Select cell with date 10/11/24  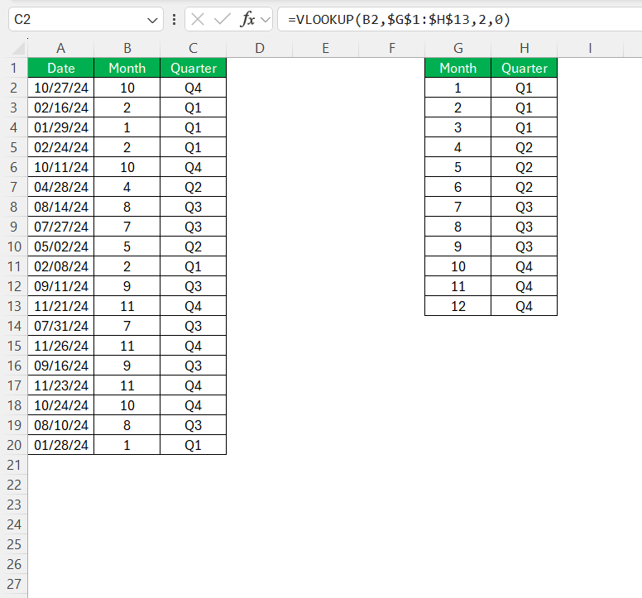pos(61,167)
